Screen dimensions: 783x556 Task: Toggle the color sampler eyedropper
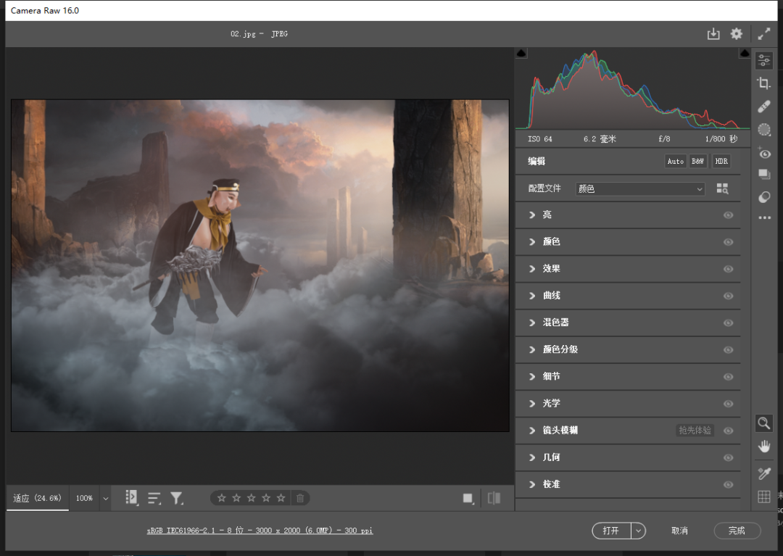tap(764, 473)
